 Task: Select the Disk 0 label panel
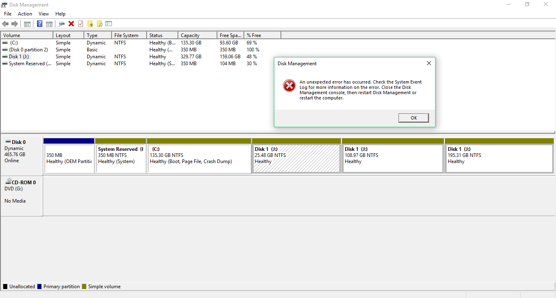[22, 155]
